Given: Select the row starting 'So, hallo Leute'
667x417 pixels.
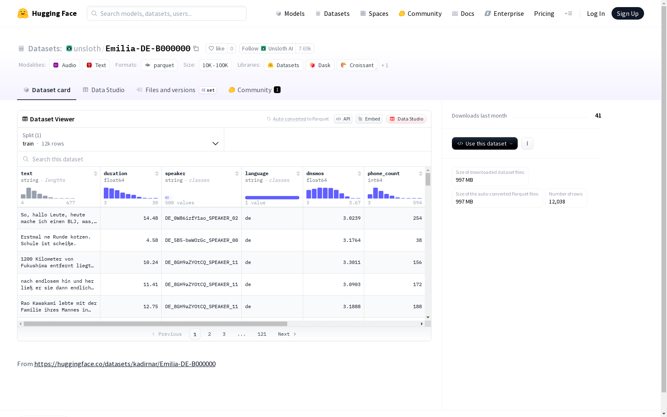Looking at the screenshot, I should pyautogui.click(x=221, y=218).
